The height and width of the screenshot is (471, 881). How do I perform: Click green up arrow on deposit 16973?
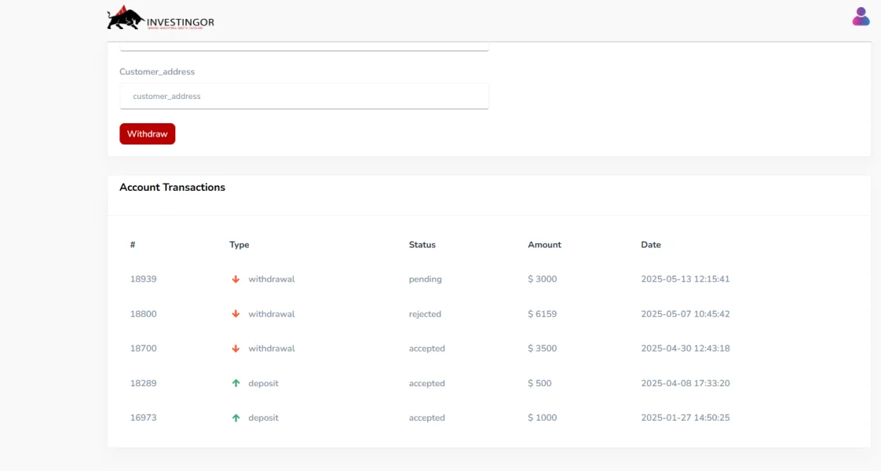click(236, 418)
